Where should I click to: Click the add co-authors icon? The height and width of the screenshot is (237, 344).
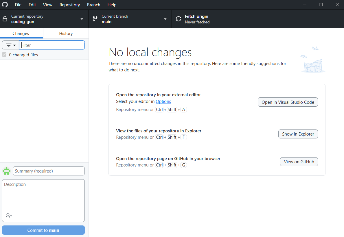click(9, 216)
